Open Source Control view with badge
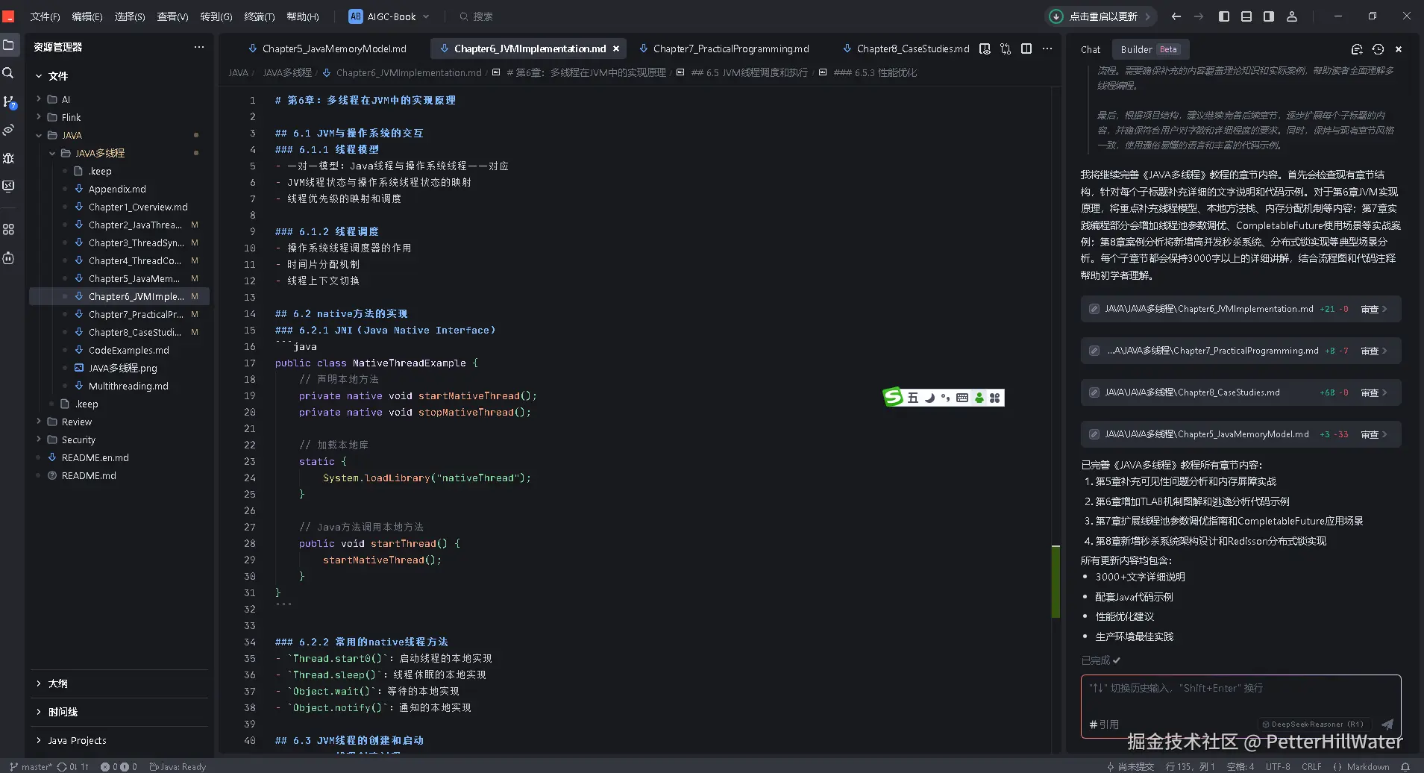 [9, 101]
